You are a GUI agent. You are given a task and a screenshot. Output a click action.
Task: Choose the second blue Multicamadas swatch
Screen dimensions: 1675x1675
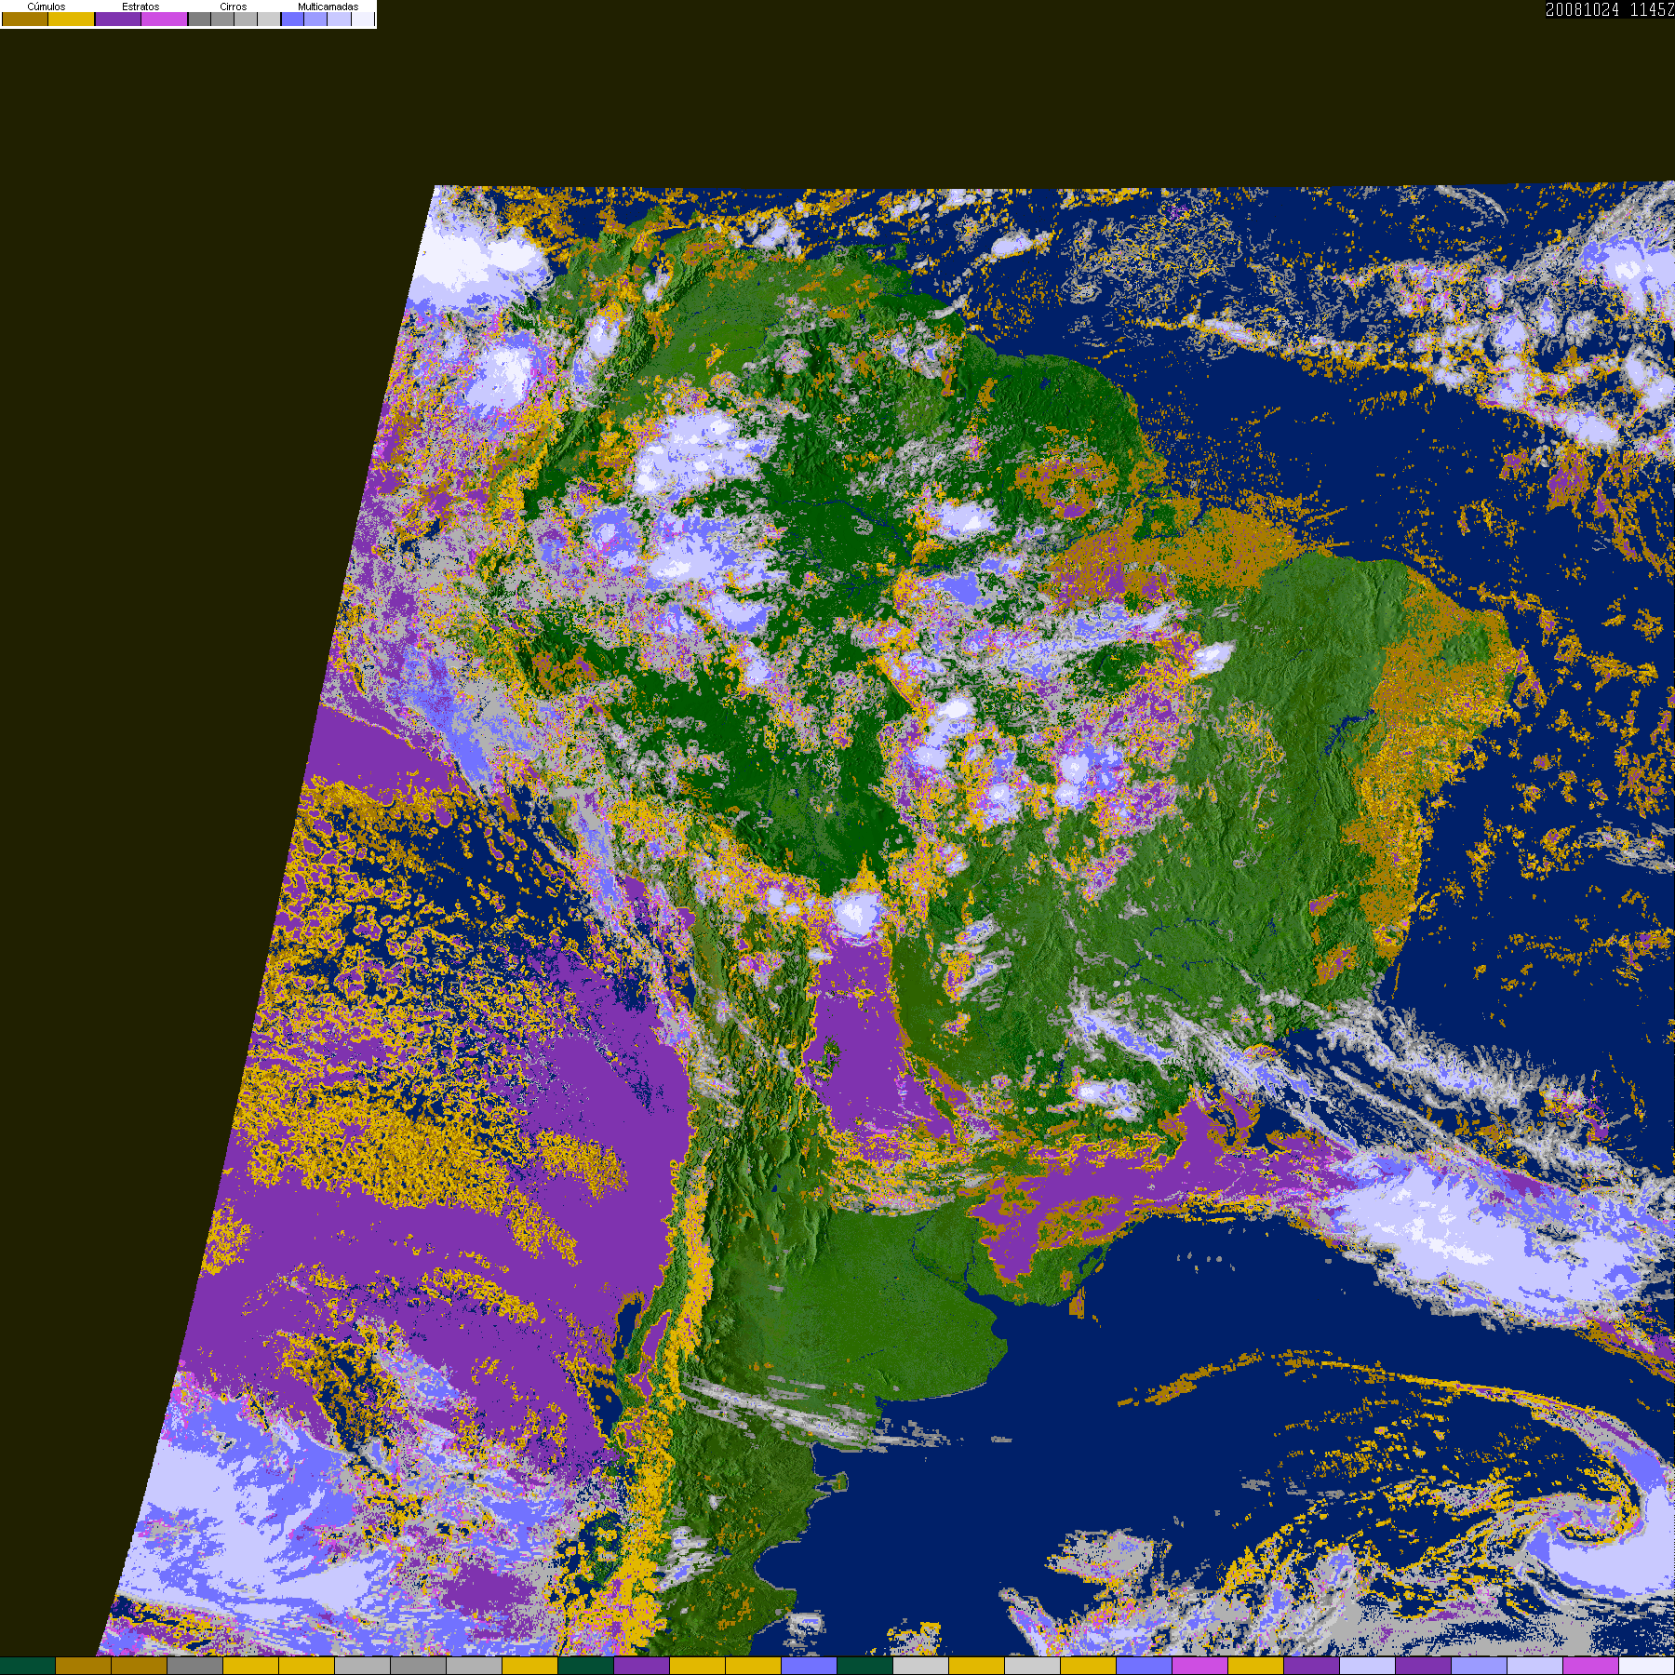click(x=315, y=19)
